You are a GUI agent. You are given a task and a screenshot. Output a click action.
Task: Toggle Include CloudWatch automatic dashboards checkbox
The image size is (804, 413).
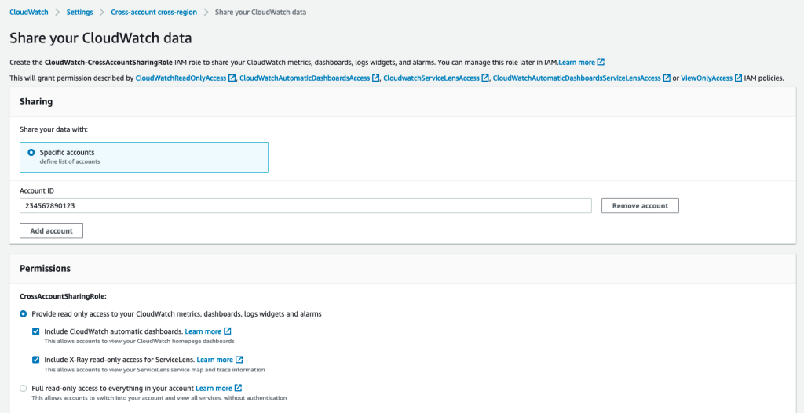35,331
